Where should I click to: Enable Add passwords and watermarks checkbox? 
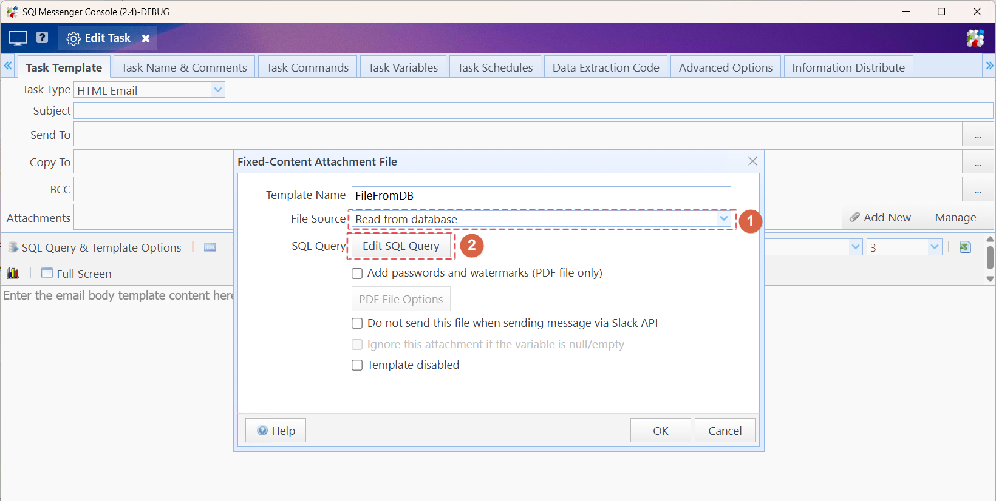point(357,274)
